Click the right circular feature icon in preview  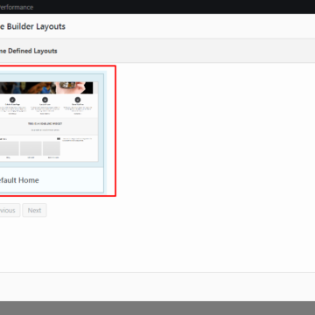pyautogui.click(x=78, y=100)
